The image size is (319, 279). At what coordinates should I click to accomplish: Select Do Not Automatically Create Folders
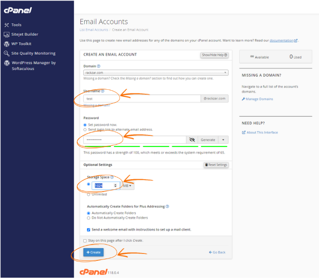[x=88, y=218]
